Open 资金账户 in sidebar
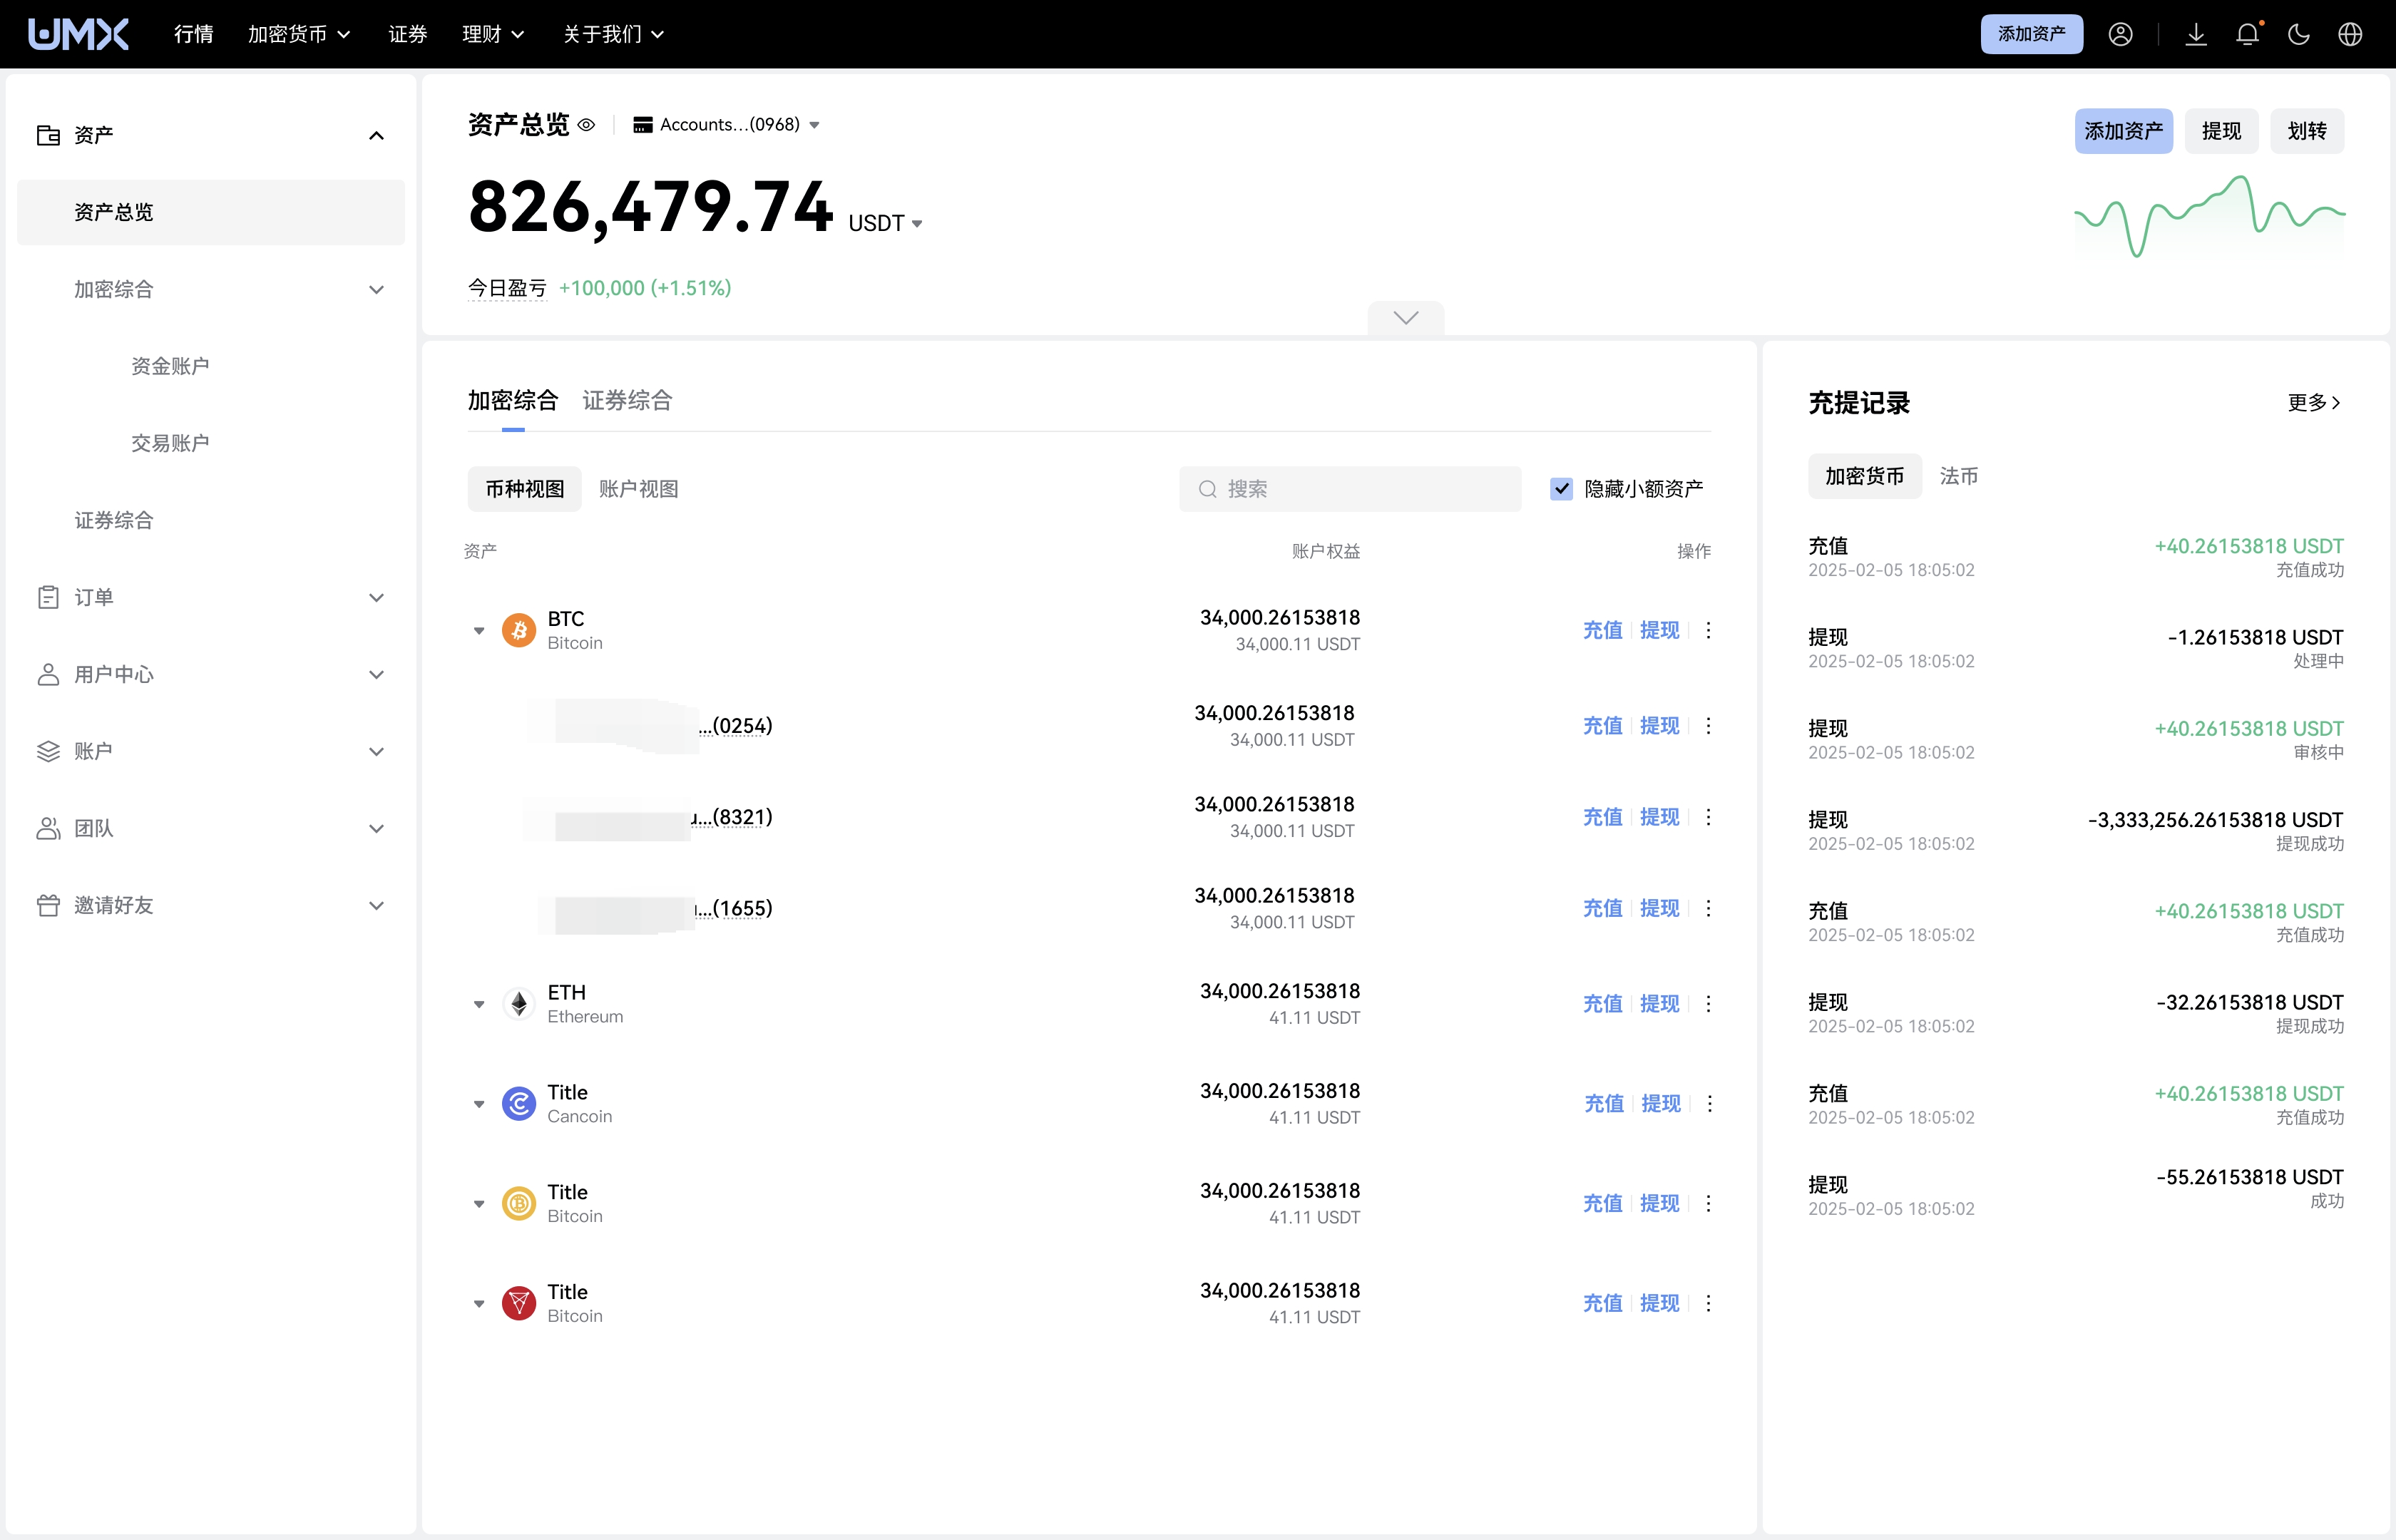 coord(170,366)
